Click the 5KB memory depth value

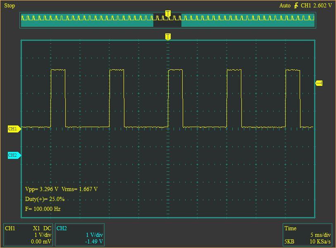coord(289,241)
